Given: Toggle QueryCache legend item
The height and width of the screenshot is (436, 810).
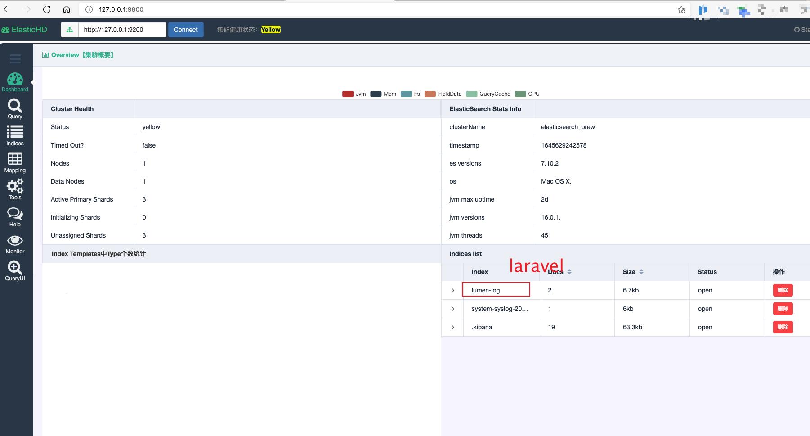Looking at the screenshot, I should click(488, 94).
